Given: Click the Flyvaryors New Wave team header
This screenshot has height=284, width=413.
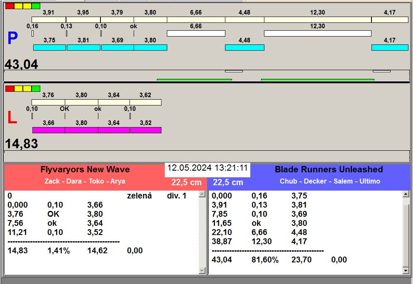Looking at the screenshot, I should click(85, 170).
